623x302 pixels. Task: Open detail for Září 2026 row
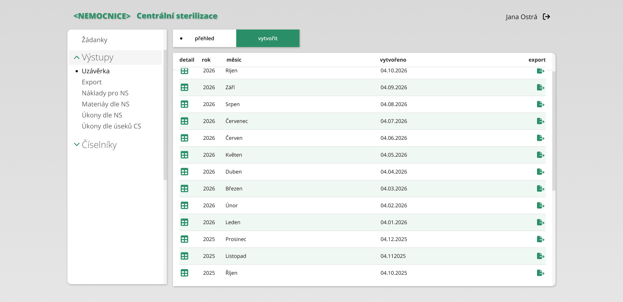pos(184,87)
